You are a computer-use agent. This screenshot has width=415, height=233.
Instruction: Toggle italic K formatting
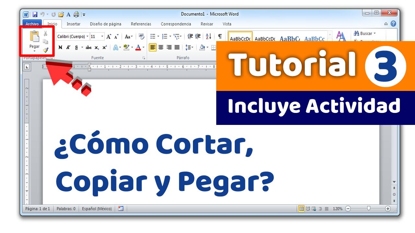[x=68, y=47]
